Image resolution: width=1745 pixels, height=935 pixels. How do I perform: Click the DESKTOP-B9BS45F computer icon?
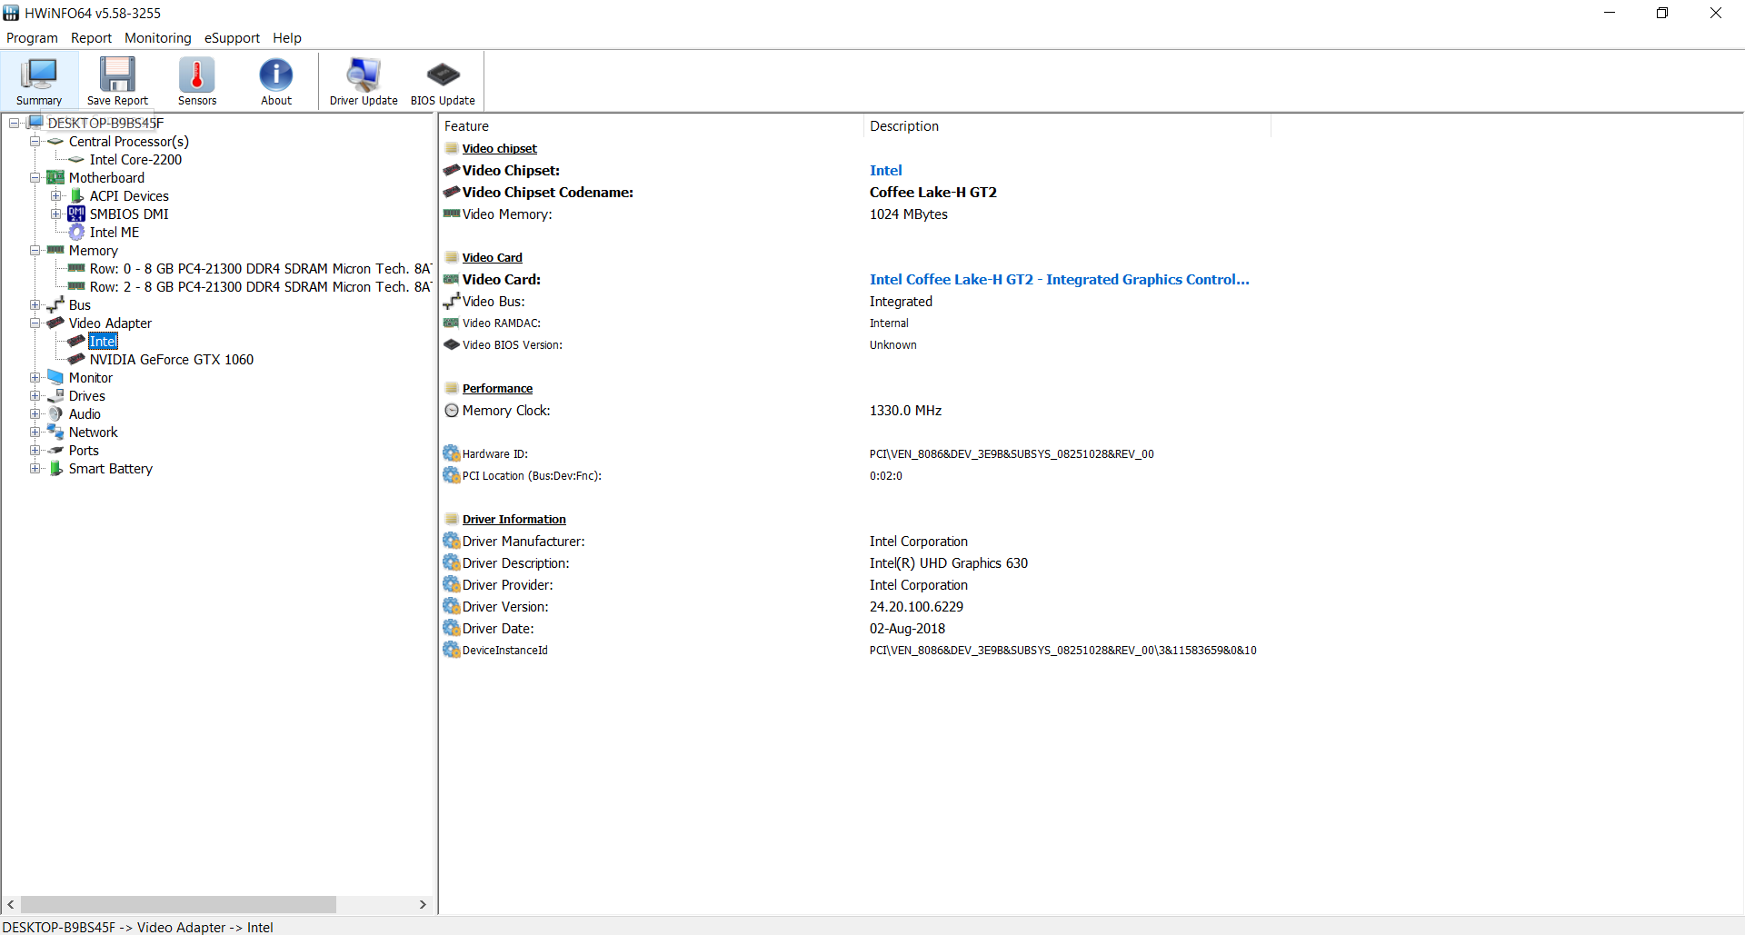pyautogui.click(x=35, y=123)
